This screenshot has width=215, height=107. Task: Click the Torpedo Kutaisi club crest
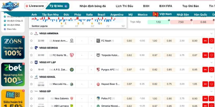pos(98,55)
